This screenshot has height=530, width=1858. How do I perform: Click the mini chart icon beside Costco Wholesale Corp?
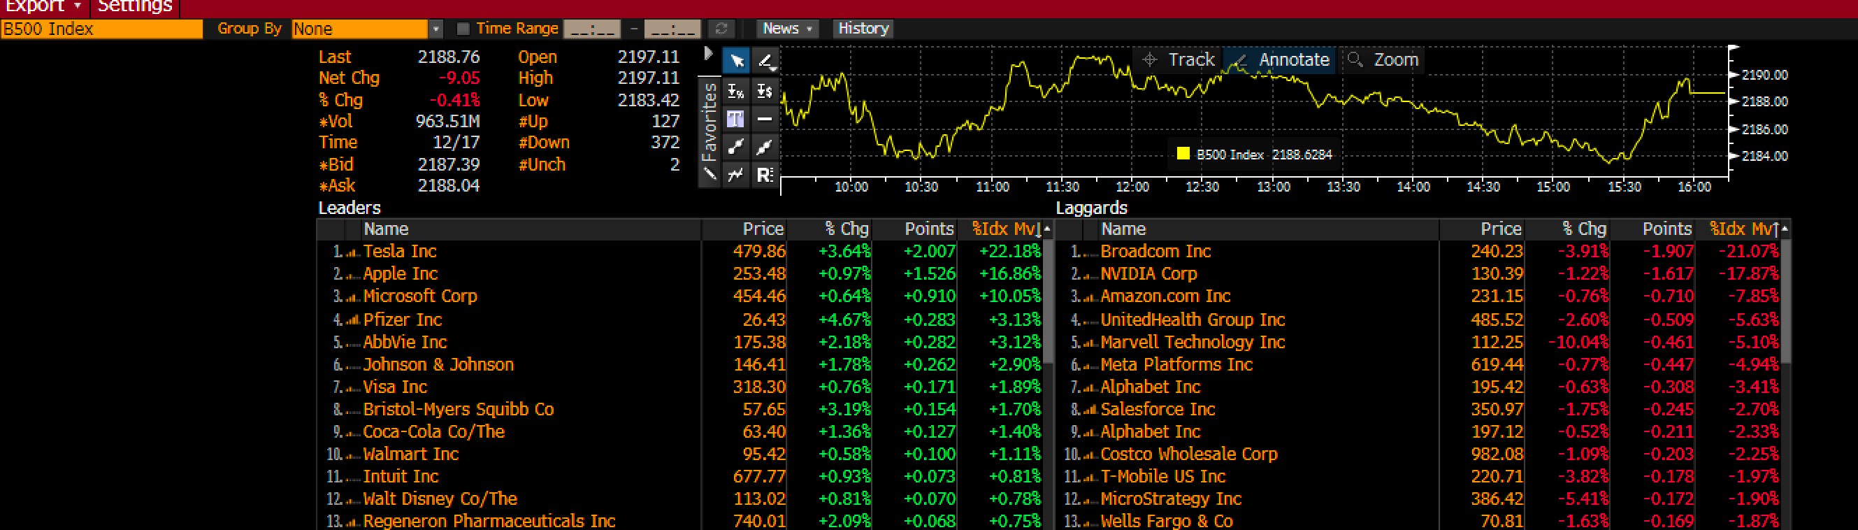1090,454
